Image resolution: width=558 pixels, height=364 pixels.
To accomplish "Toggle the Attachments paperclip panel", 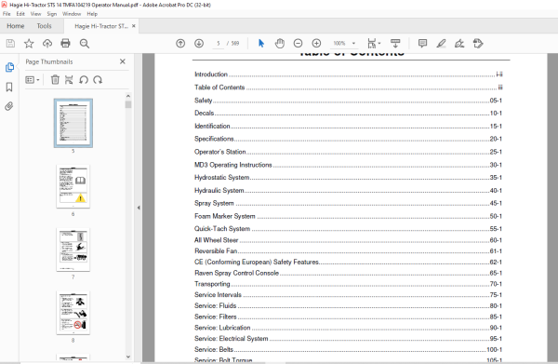I will [x=9, y=106].
